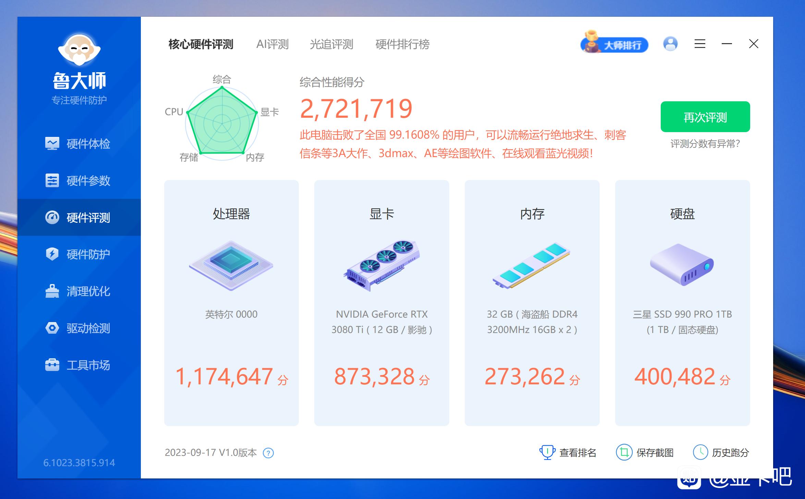805x499 pixels.
Task: Click the 硬盘 card title
Action: [682, 214]
